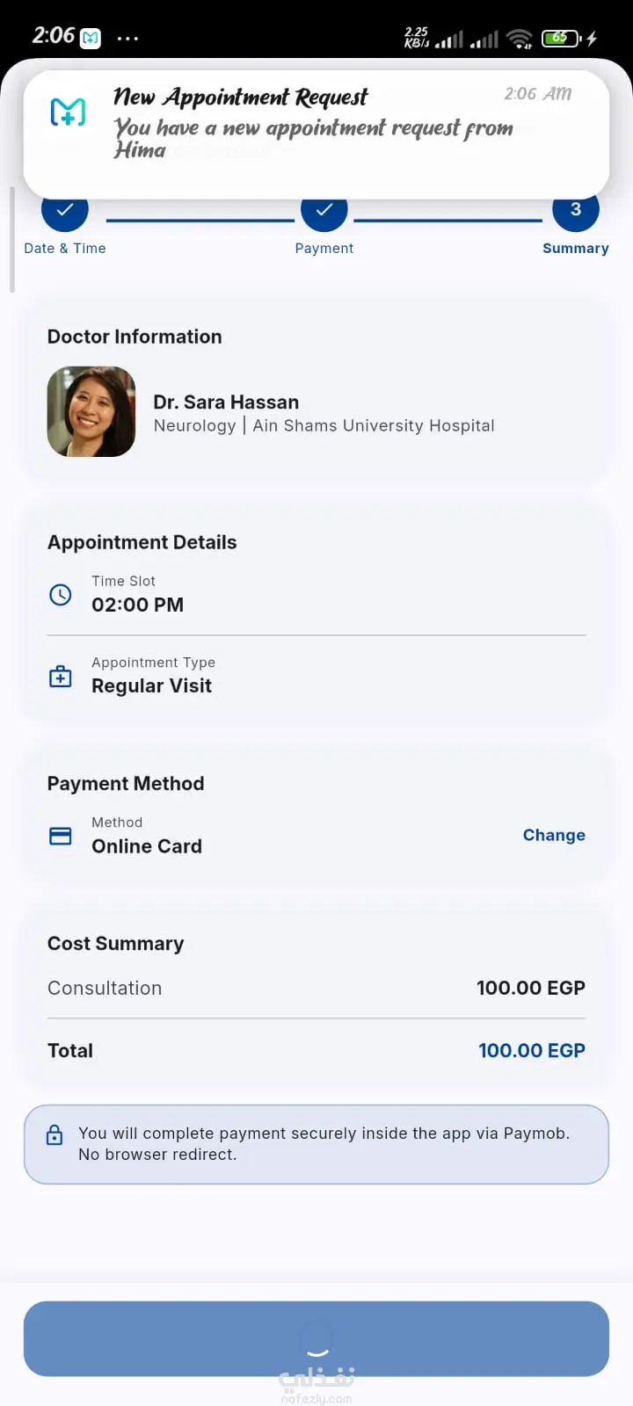Tap the credit card icon beside Online Card

(x=61, y=836)
